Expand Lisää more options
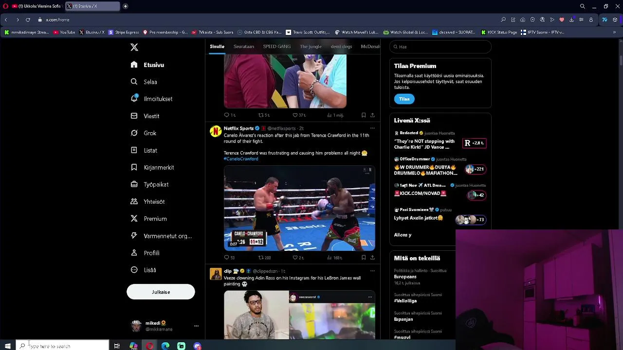 point(143,270)
